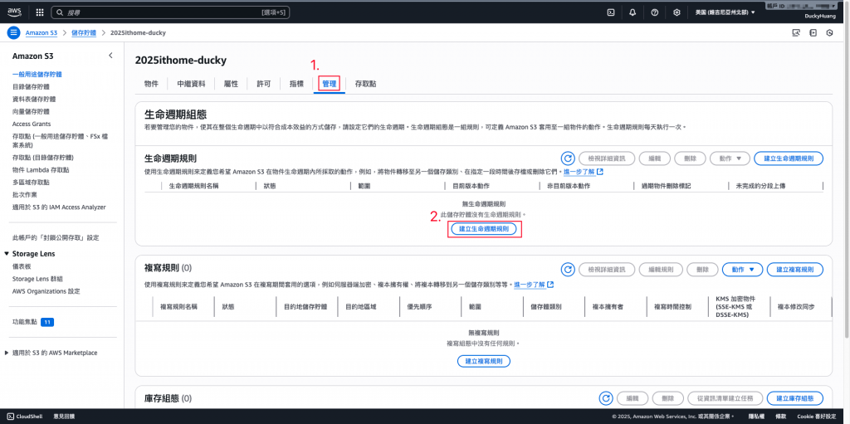Collapse the Amazon S3 sidebar chevron
Image resolution: width=850 pixels, height=424 pixels.
click(110, 56)
